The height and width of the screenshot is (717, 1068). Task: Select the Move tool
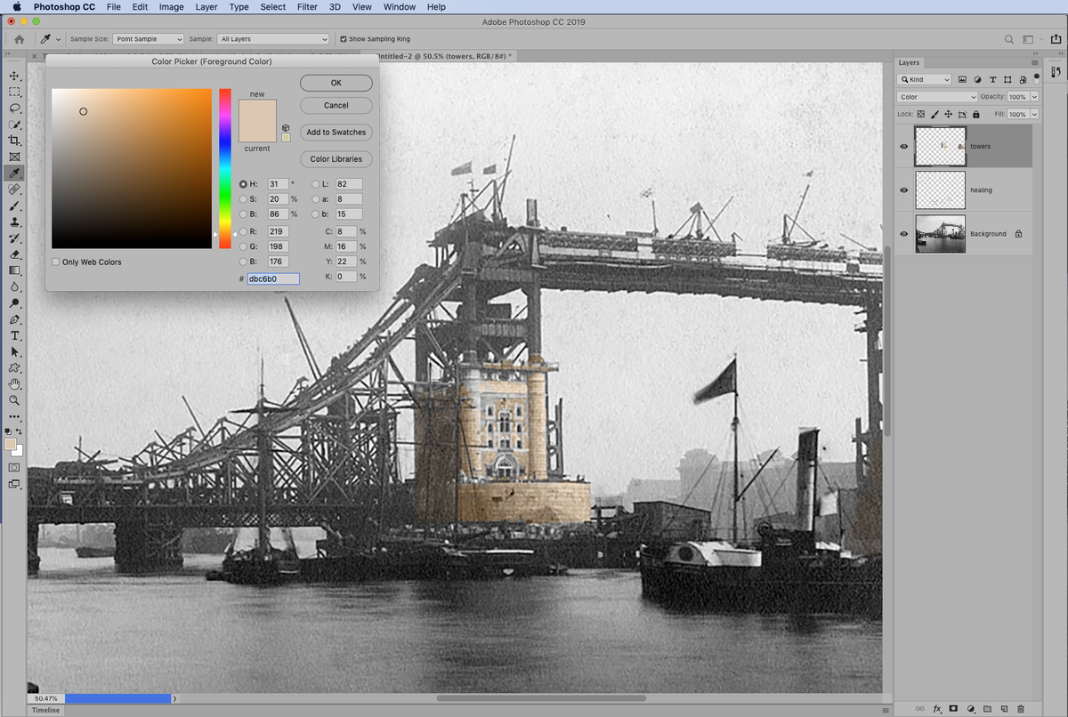[14, 76]
